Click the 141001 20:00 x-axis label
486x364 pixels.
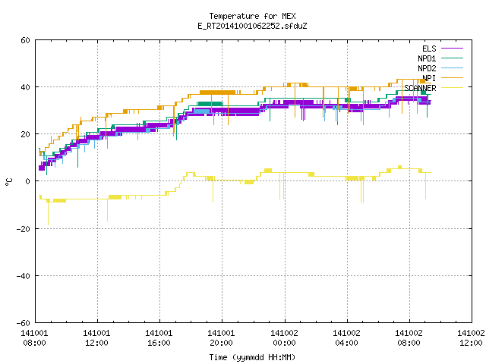point(221,338)
